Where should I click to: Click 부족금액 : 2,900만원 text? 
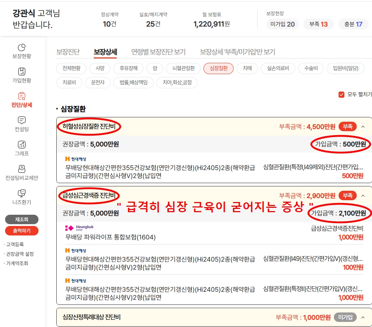click(307, 196)
